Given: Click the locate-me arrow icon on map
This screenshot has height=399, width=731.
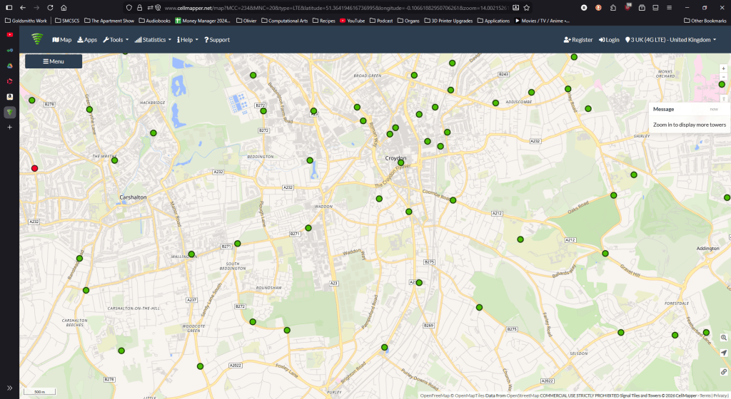Looking at the screenshot, I should pos(724,353).
